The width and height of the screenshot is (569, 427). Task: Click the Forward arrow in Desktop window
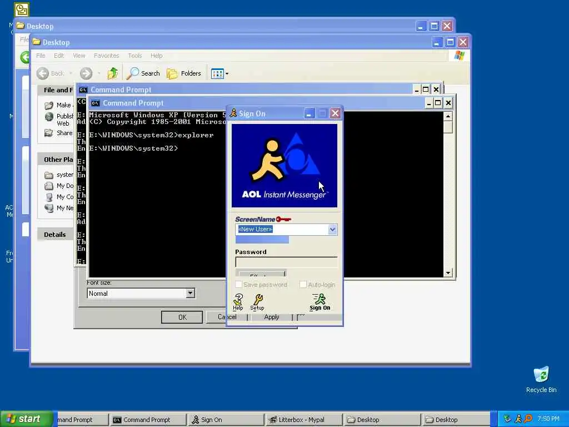[86, 73]
